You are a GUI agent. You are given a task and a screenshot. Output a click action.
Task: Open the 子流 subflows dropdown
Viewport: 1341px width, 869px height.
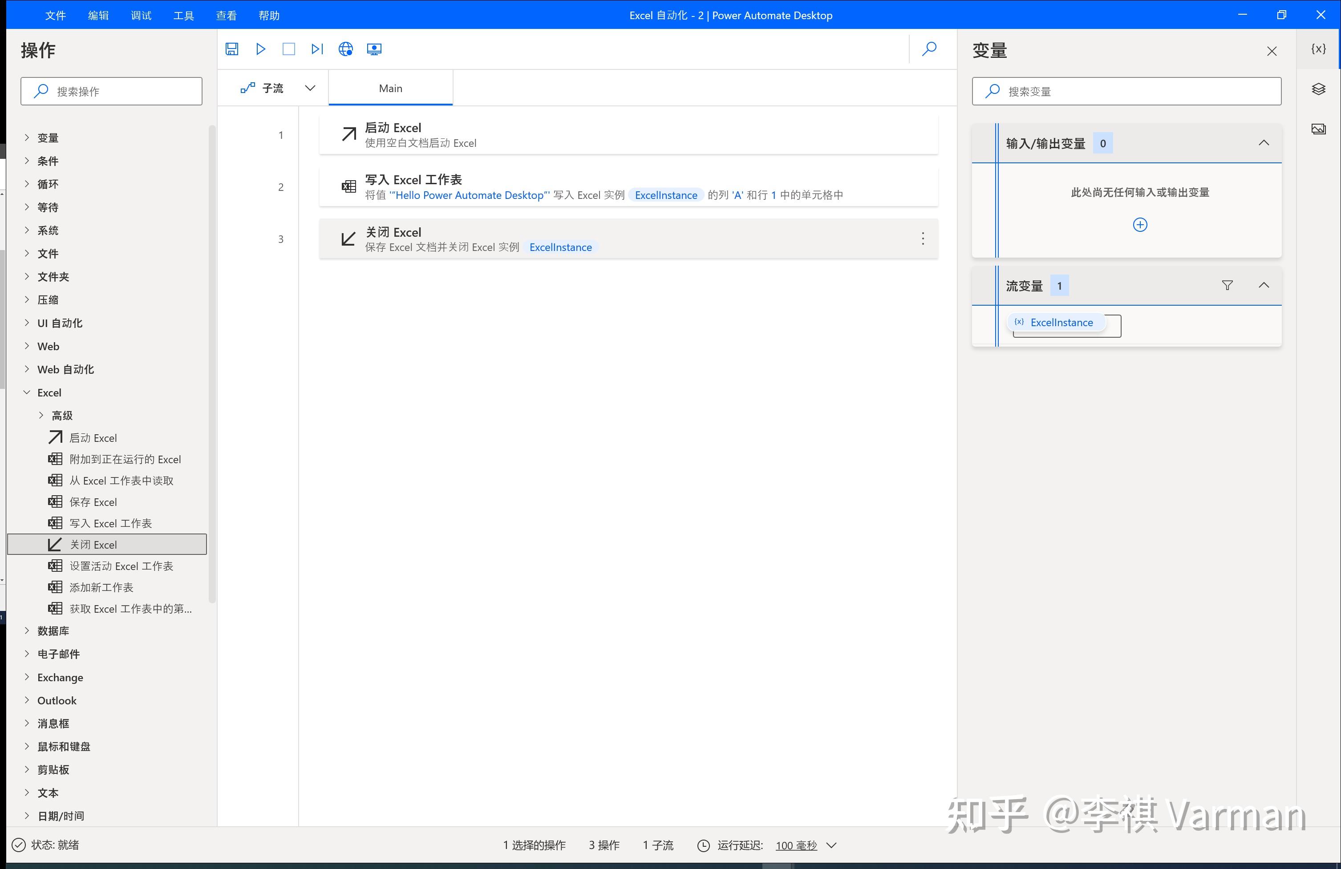click(310, 88)
